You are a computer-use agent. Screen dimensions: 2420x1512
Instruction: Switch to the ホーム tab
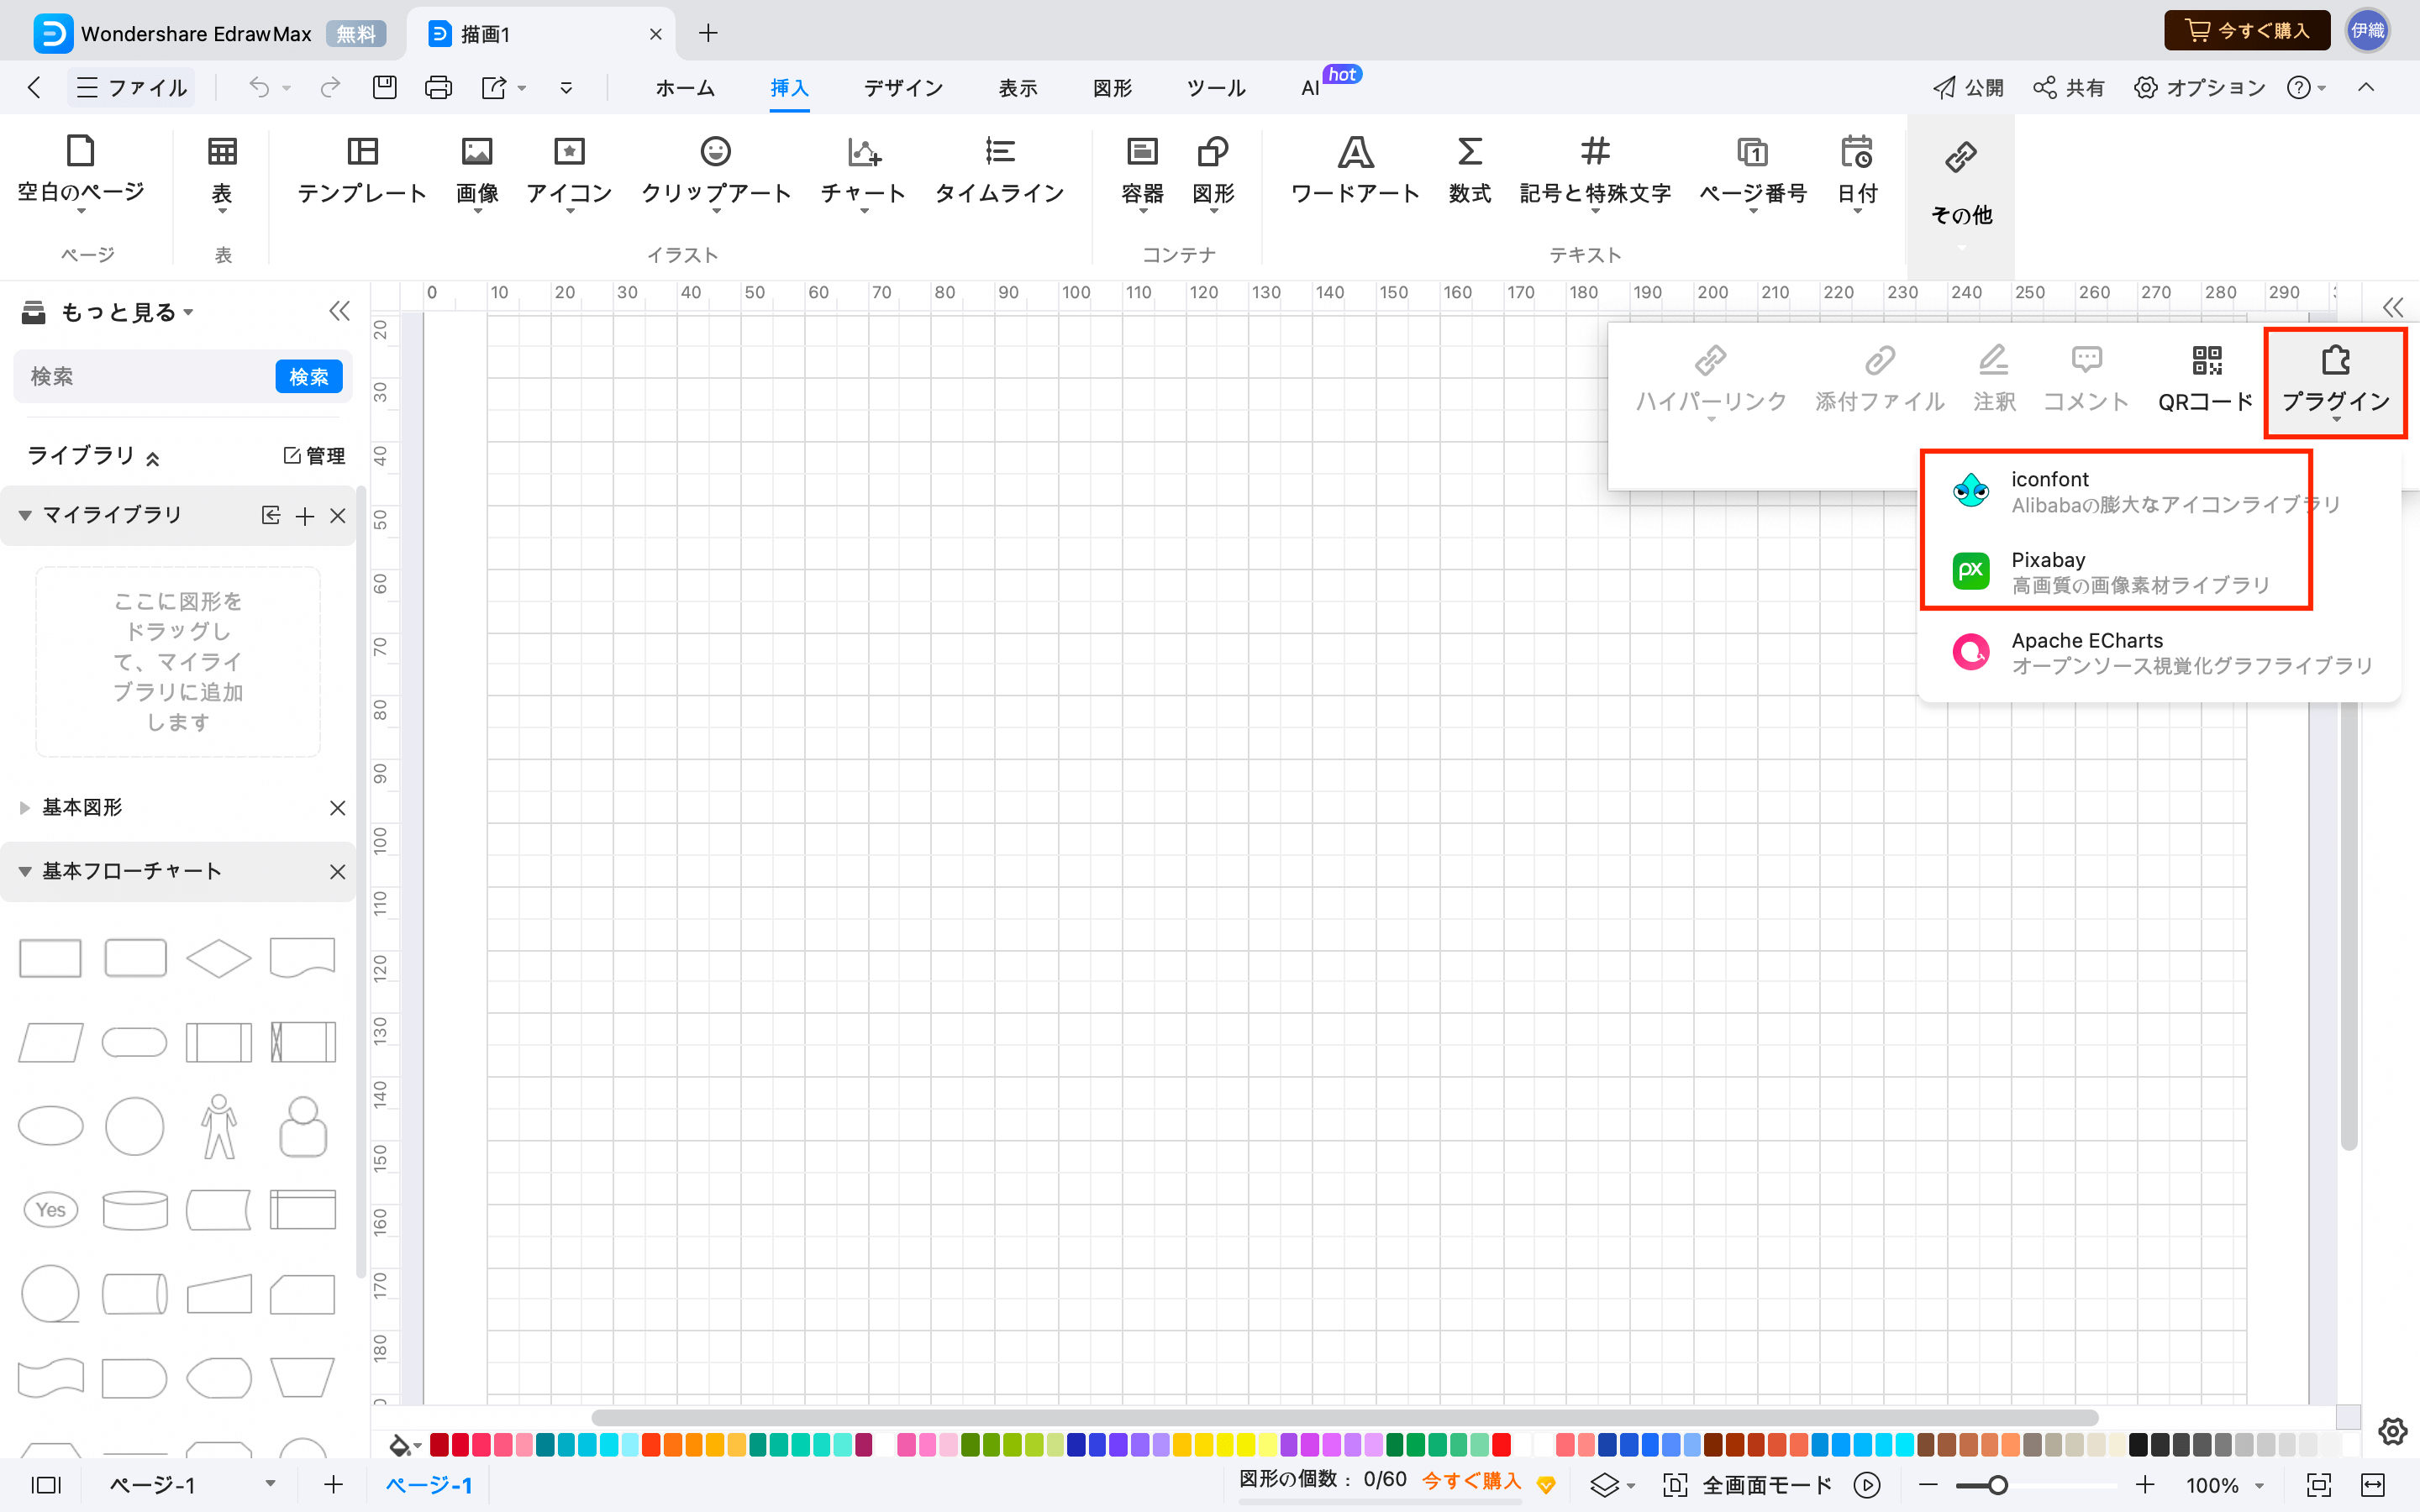click(685, 88)
